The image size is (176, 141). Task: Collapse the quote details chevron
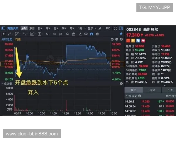(165, 86)
